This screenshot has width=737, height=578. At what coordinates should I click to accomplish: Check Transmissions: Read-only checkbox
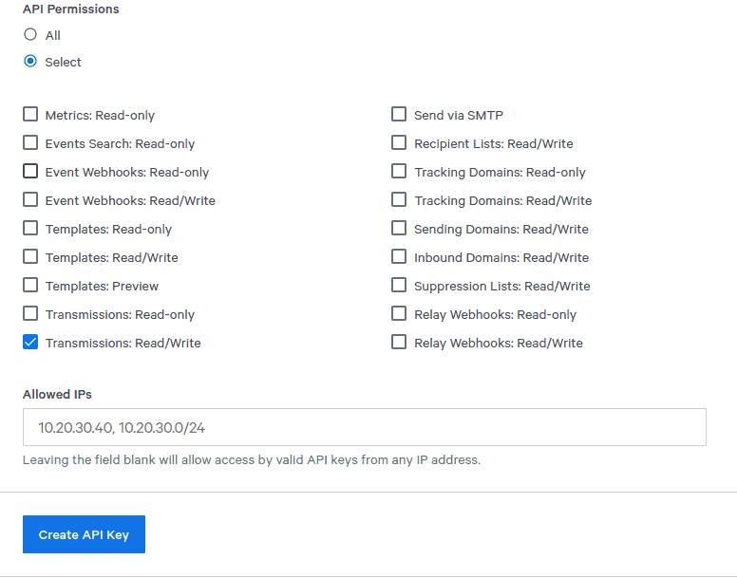30,313
